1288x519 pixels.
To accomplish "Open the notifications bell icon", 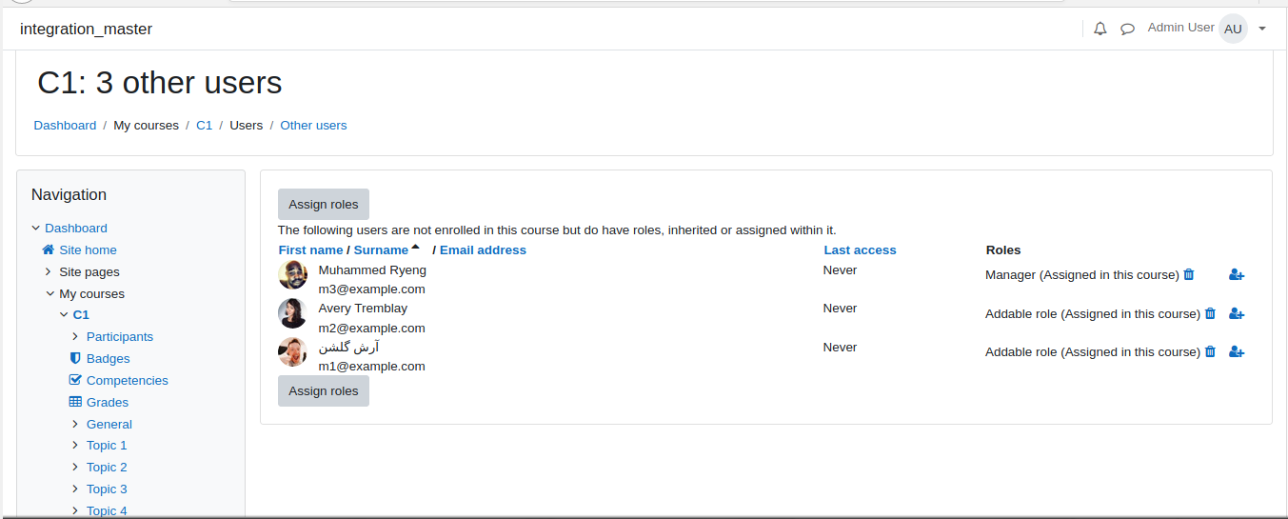I will [x=1100, y=29].
